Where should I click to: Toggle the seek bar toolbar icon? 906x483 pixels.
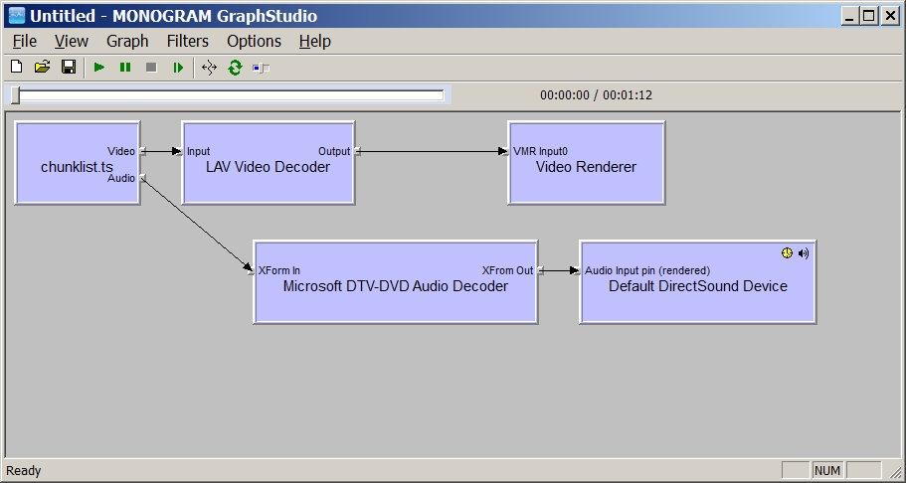[x=262, y=69]
